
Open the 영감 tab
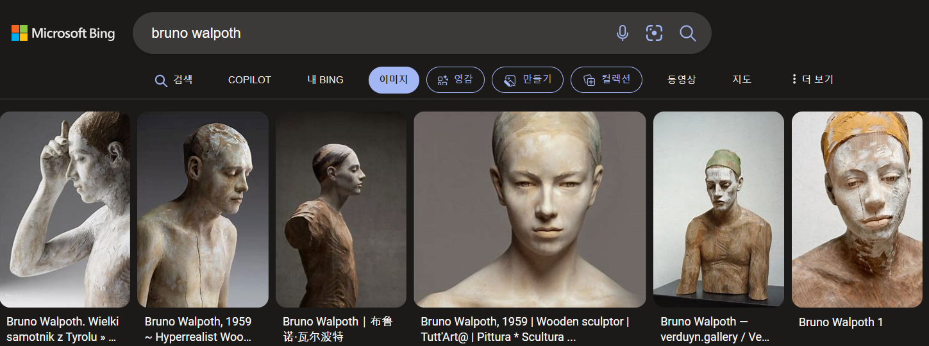(x=455, y=80)
